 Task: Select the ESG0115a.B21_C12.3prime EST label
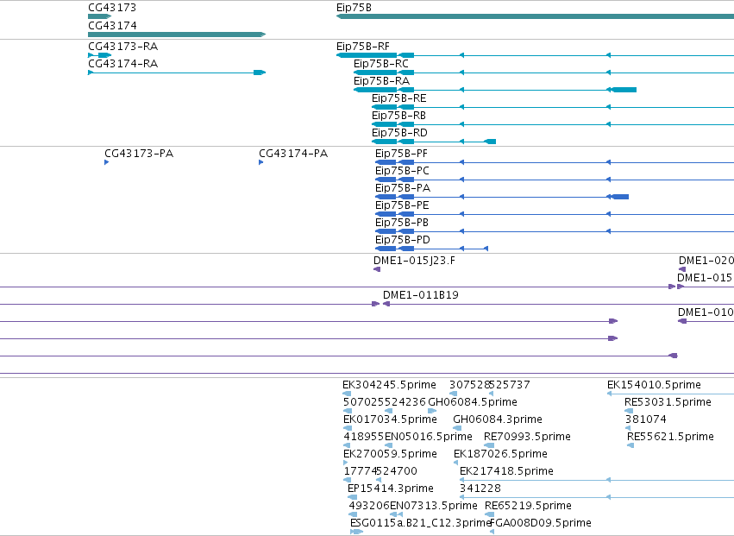(x=420, y=523)
